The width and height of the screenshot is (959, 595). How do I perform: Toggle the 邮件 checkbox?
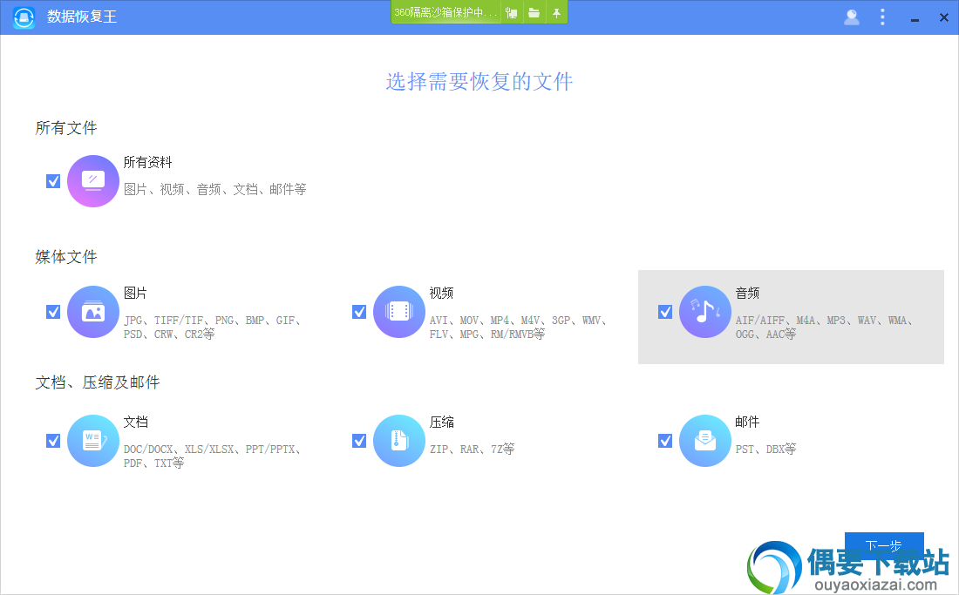[x=665, y=441]
